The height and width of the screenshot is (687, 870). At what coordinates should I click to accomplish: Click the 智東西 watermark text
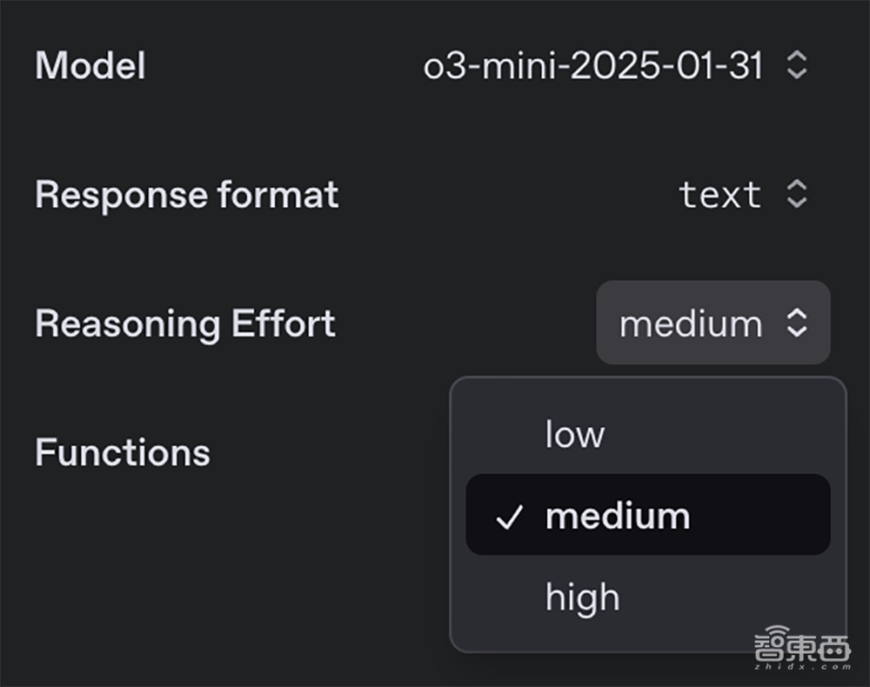802,648
